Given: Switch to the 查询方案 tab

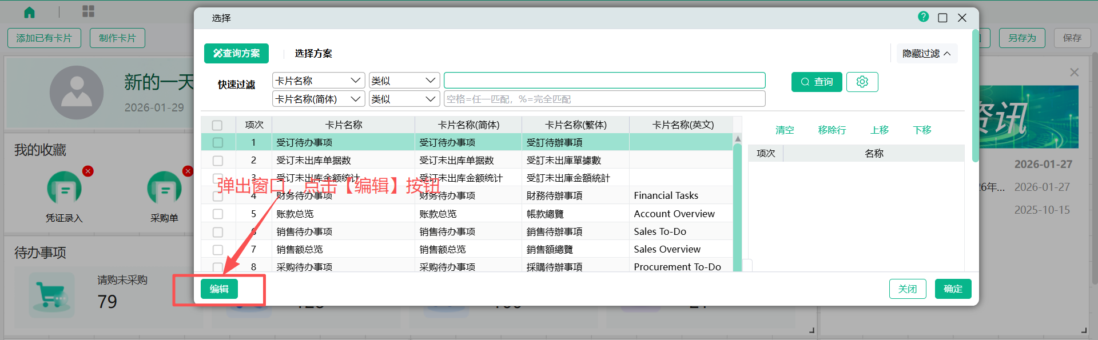Looking at the screenshot, I should click(x=236, y=53).
